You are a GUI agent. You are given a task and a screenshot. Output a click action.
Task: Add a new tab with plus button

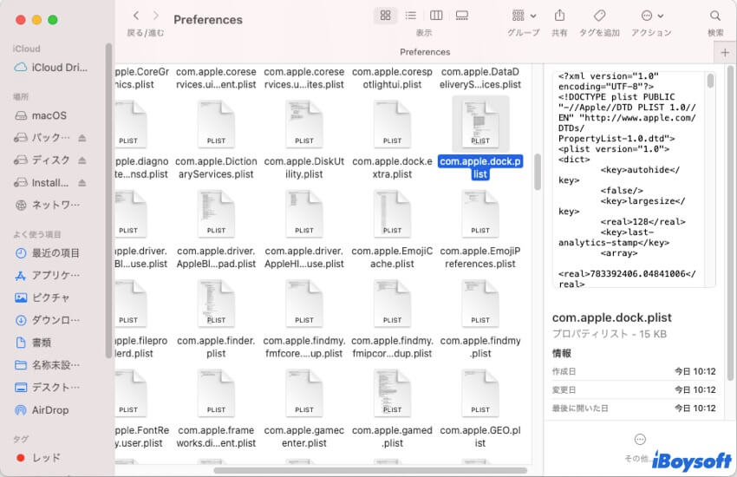tap(725, 53)
